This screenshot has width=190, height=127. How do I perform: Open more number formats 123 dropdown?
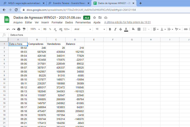tap(67, 29)
